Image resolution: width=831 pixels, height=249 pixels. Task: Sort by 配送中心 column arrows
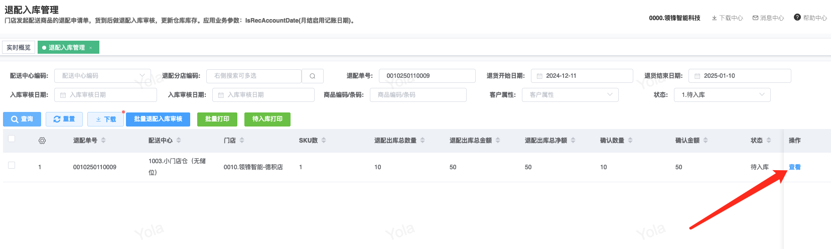coord(179,141)
